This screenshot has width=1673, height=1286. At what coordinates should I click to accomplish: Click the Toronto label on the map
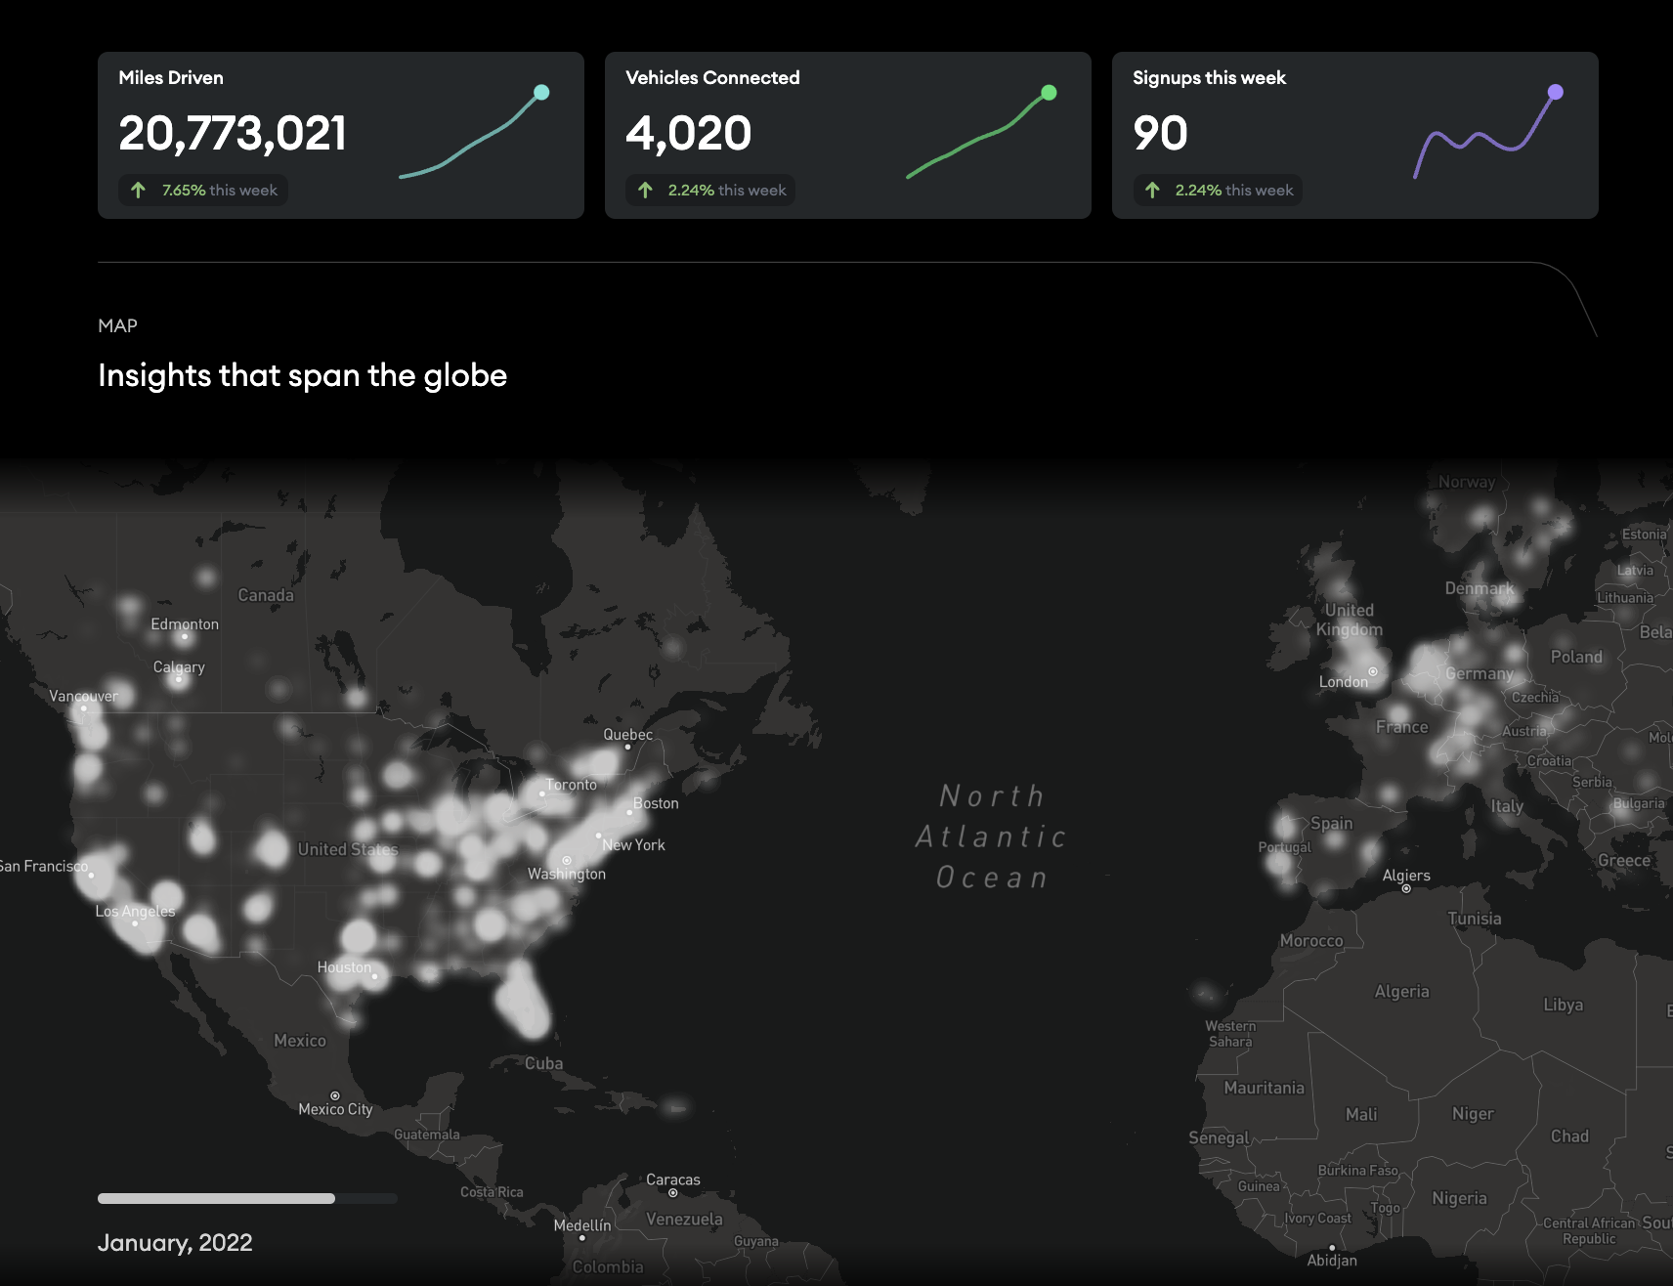pyautogui.click(x=572, y=785)
